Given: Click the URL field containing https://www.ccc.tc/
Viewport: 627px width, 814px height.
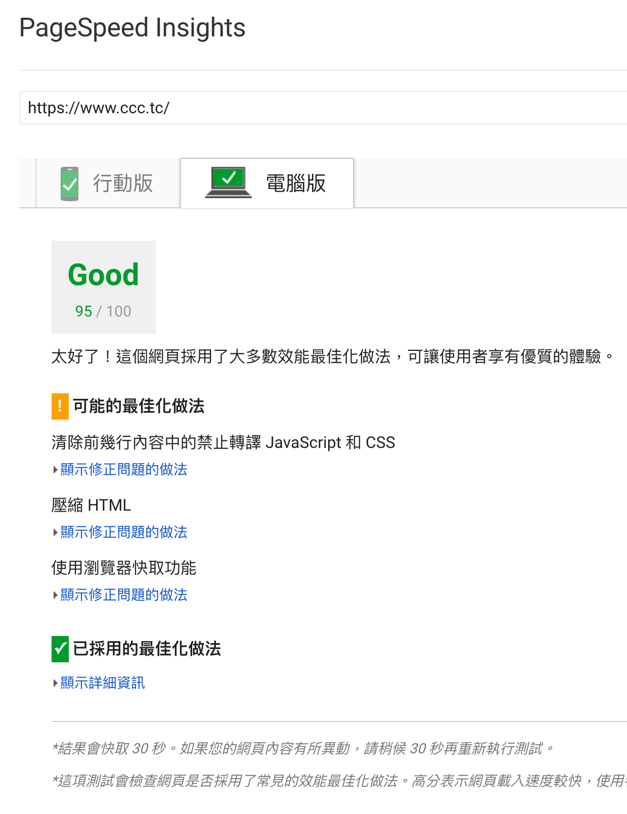Looking at the screenshot, I should (x=323, y=108).
